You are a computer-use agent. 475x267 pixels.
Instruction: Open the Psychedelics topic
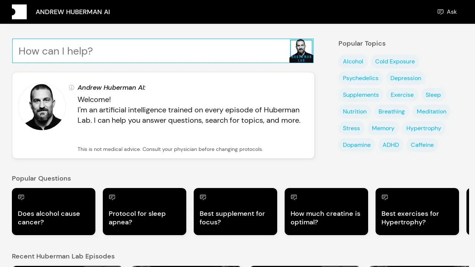[361, 78]
